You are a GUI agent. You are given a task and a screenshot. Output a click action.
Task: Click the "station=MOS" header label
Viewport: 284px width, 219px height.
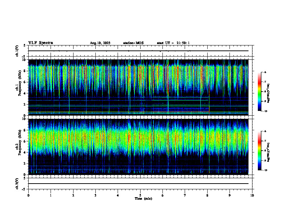[x=133, y=43]
